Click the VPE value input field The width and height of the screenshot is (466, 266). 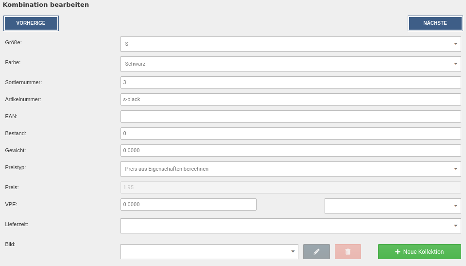pos(188,204)
